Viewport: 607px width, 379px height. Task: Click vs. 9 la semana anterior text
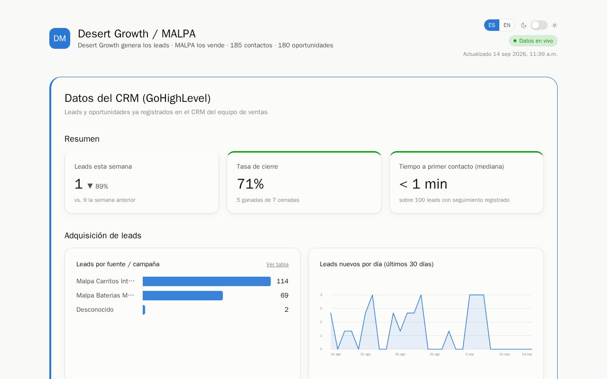[x=105, y=200]
